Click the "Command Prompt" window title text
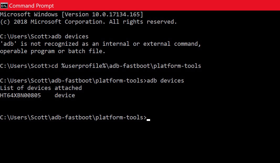 tap(31, 6)
